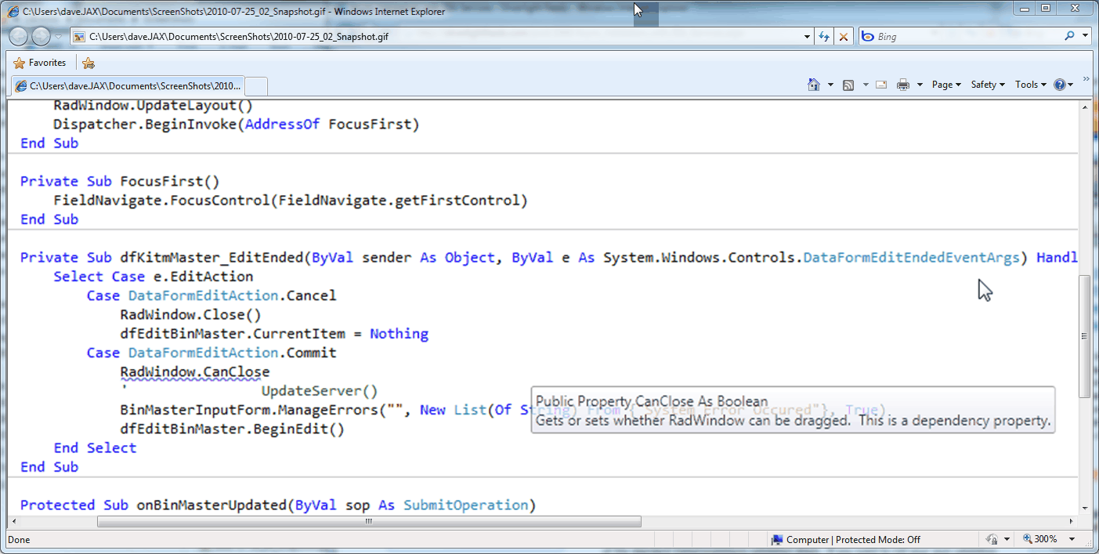
Task: Select the tab titled C:\Users\dave.JAX\Documents\ScreenShots\2010...
Action: [127, 85]
